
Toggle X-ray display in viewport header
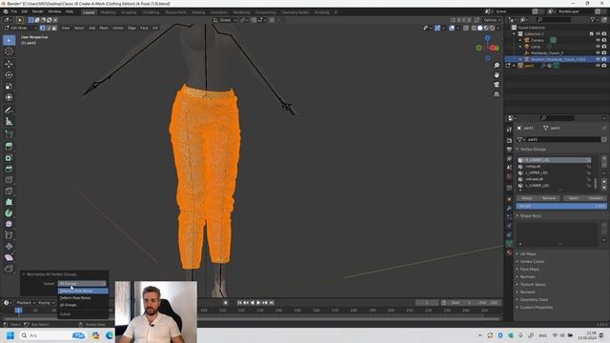coord(466,28)
